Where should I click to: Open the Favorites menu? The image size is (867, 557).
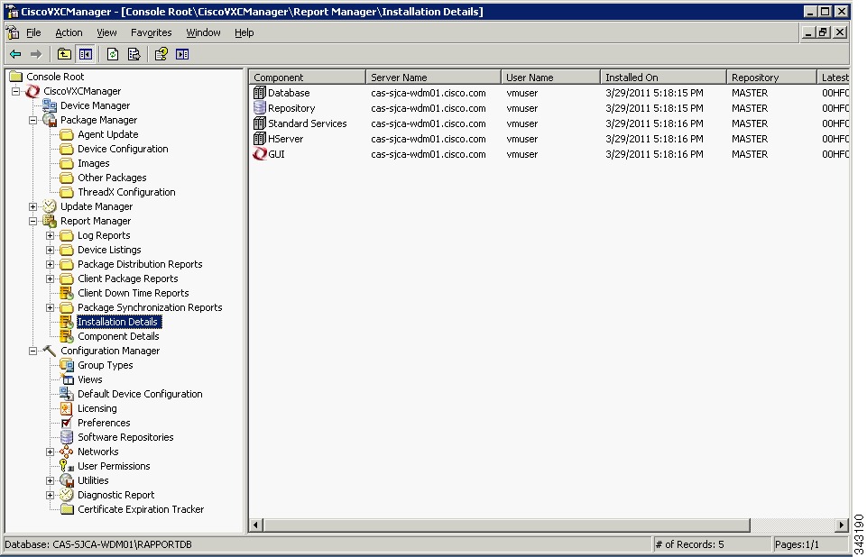[x=151, y=32]
